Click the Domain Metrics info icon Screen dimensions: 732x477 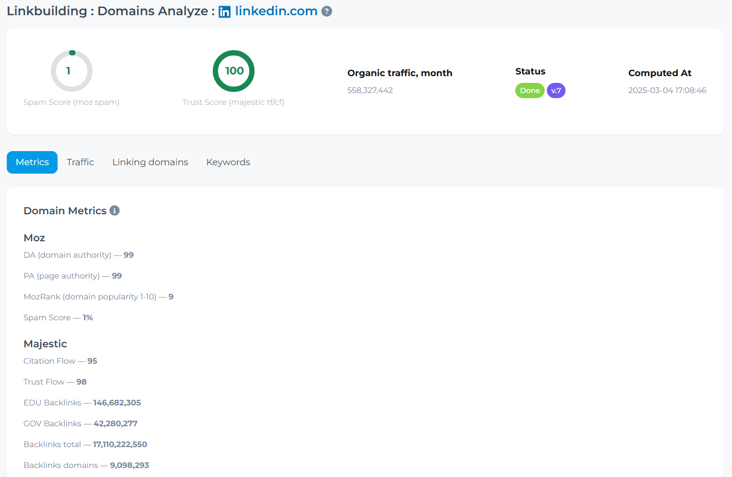(x=115, y=211)
